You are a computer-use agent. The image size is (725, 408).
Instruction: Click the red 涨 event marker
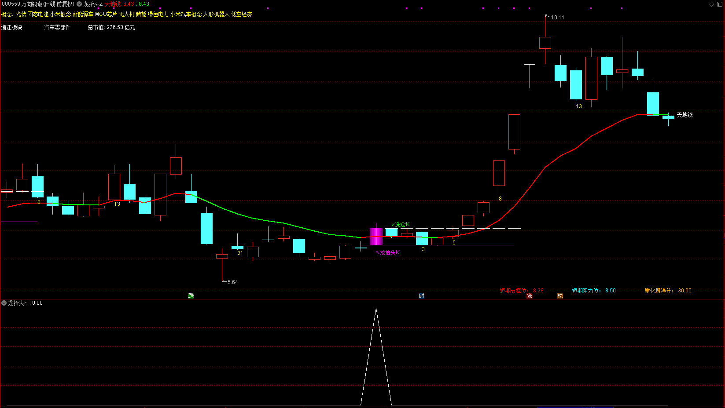coord(529,295)
